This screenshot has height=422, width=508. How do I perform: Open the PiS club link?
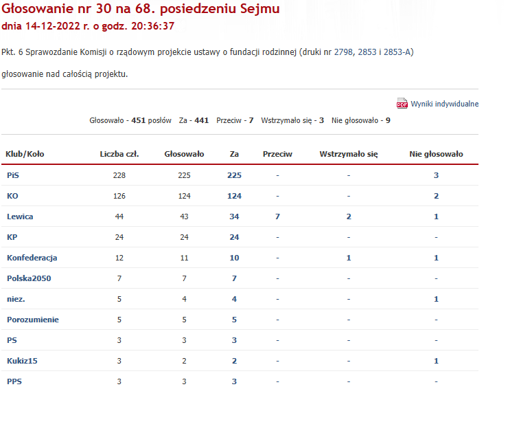click(x=13, y=175)
